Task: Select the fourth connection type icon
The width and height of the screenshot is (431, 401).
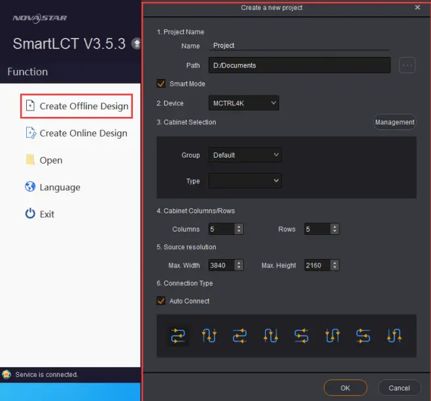Action: 271,336
